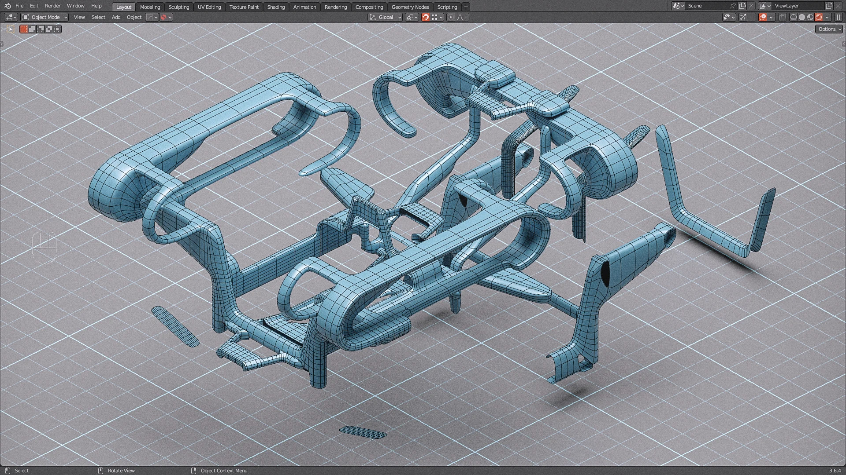Toggle snapping magnet on or off
The width and height of the screenshot is (846, 475).
[425, 17]
